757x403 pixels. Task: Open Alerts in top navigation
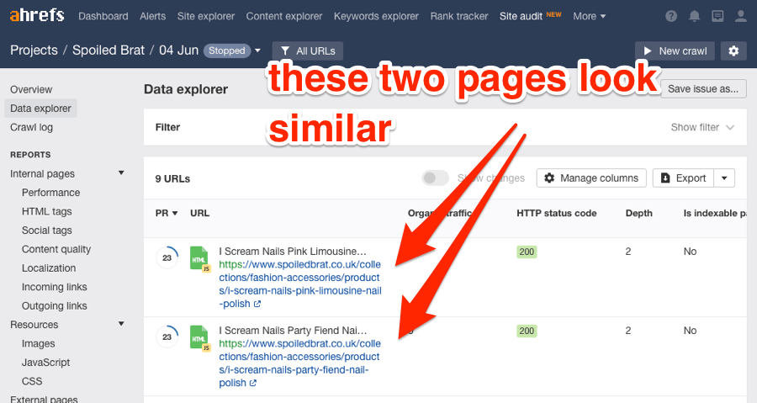tap(152, 17)
